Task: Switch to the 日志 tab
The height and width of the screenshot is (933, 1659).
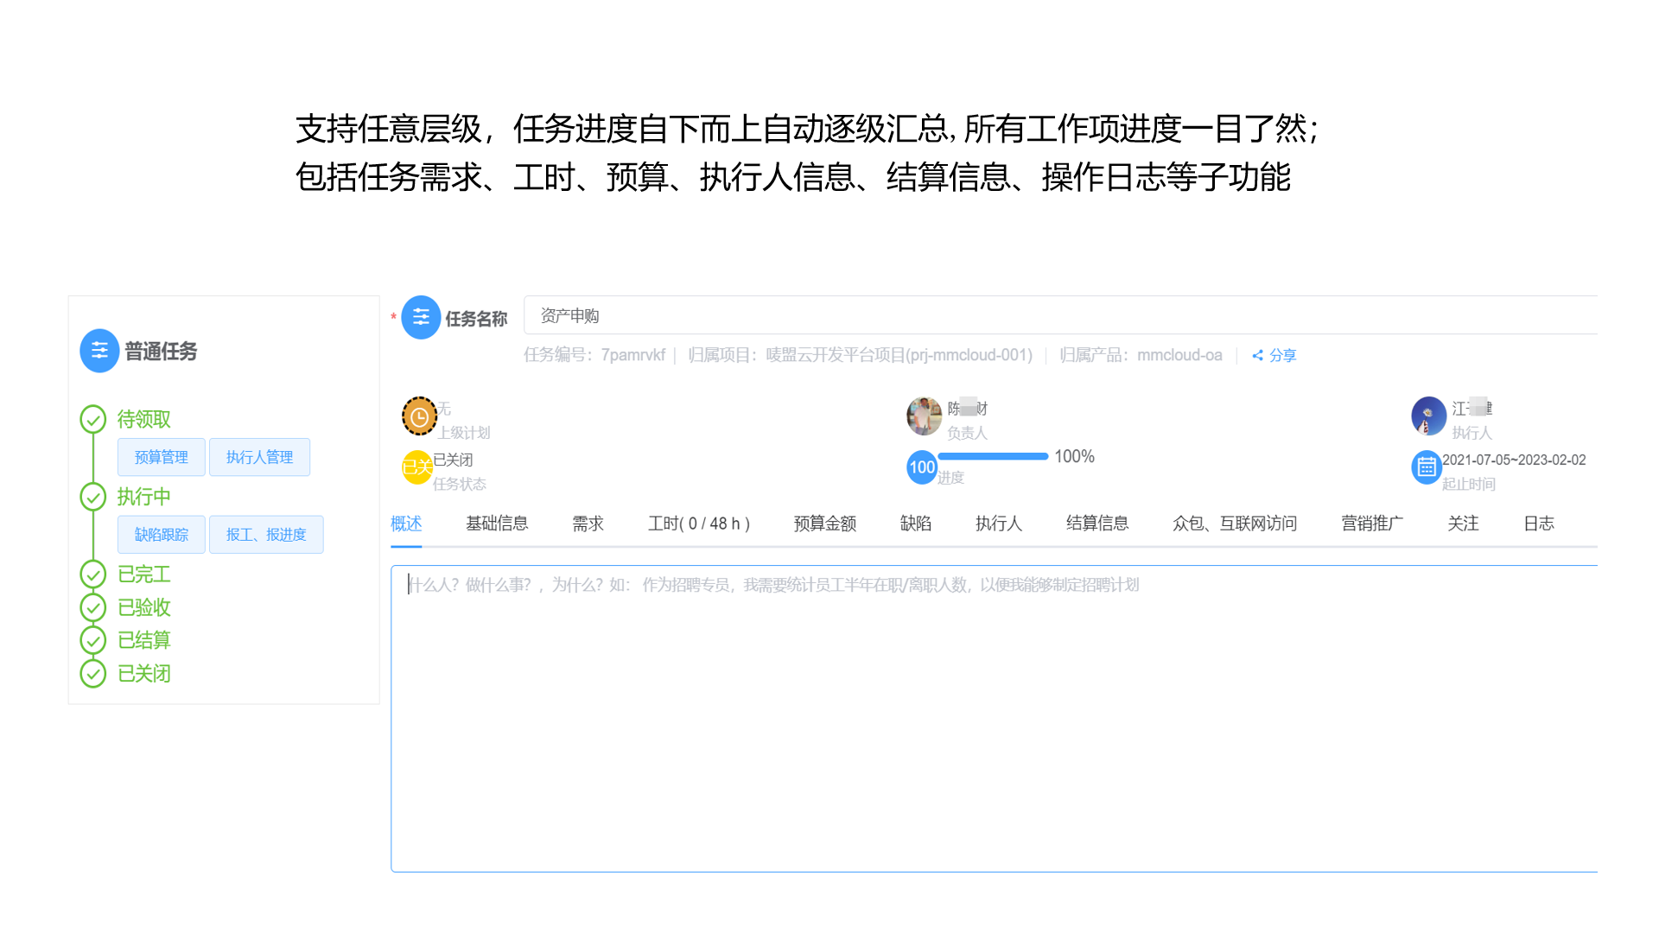Action: pos(1539,524)
